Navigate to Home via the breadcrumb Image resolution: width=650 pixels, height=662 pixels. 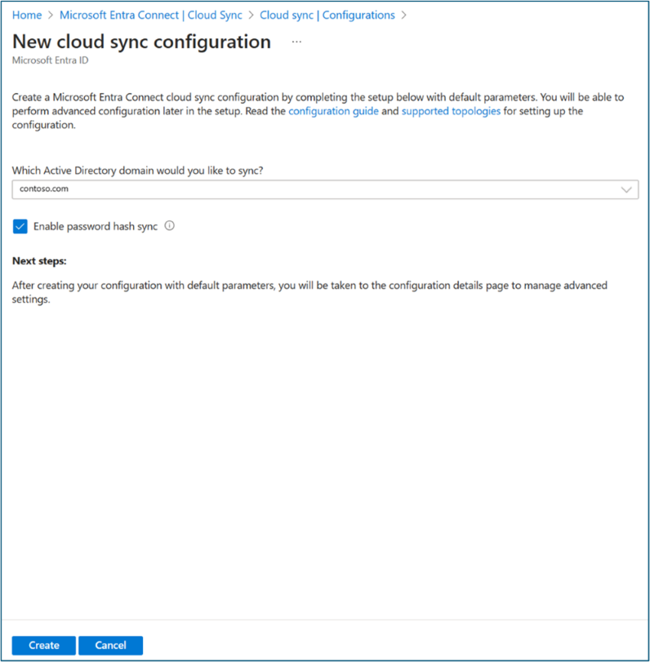click(26, 14)
